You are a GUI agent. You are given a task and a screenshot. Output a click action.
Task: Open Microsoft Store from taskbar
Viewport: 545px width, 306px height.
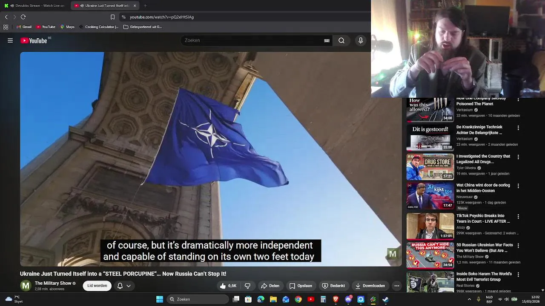[248, 299]
